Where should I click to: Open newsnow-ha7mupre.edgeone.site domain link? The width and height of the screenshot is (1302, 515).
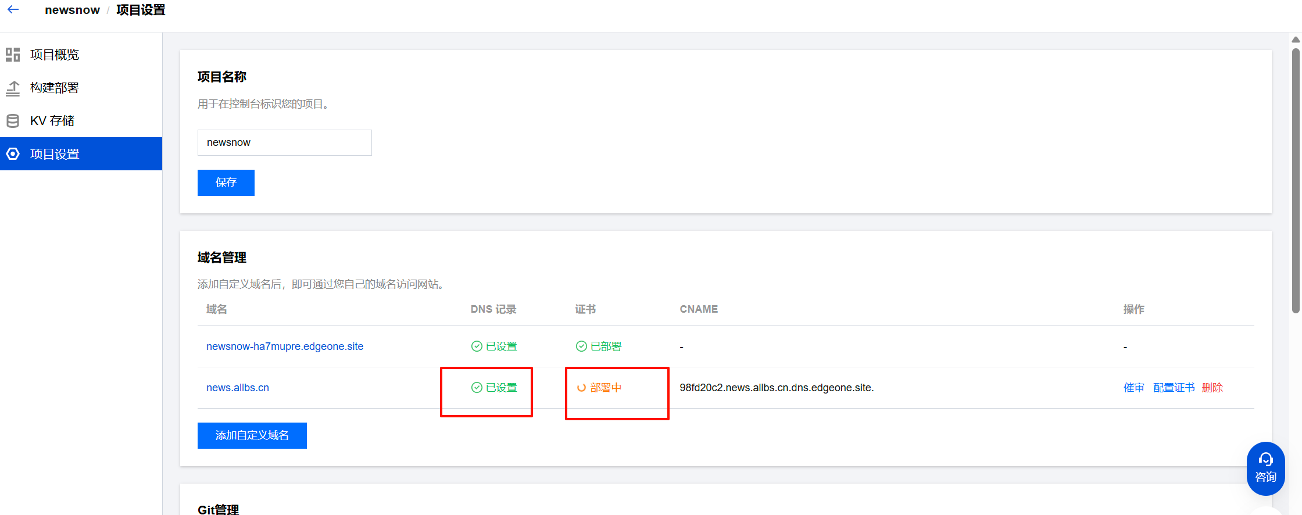(x=285, y=346)
